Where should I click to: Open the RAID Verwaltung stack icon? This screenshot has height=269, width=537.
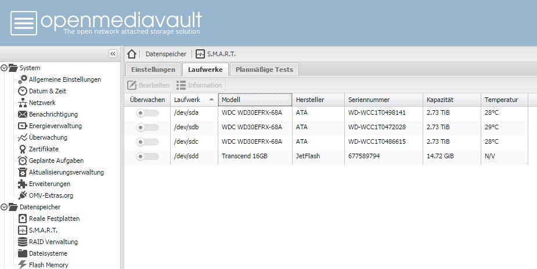[23, 242]
